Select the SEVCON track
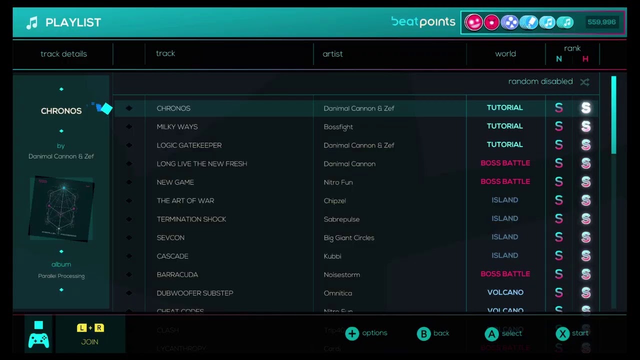The height and width of the screenshot is (360, 640). coord(356,238)
